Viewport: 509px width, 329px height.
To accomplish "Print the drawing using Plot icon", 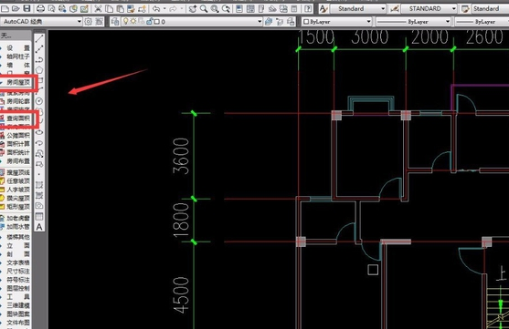I will (x=40, y=9).
